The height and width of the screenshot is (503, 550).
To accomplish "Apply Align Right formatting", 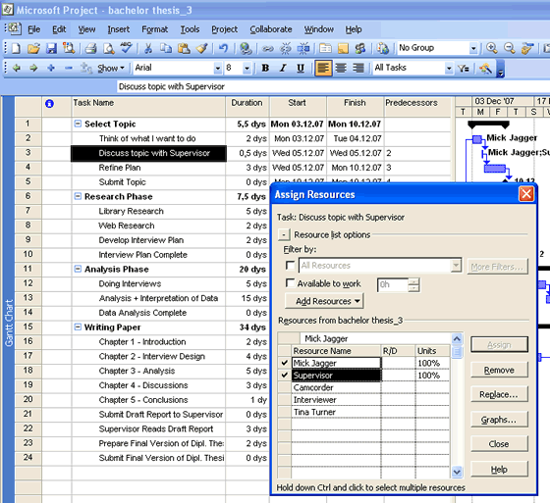I will tap(358, 68).
